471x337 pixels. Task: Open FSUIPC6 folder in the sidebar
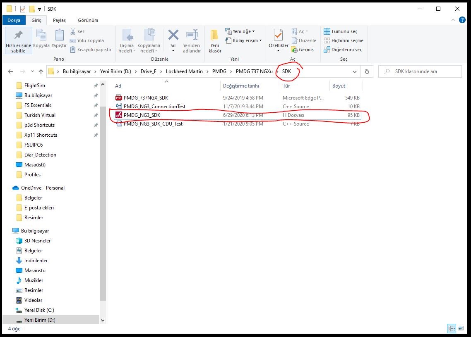[34, 145]
